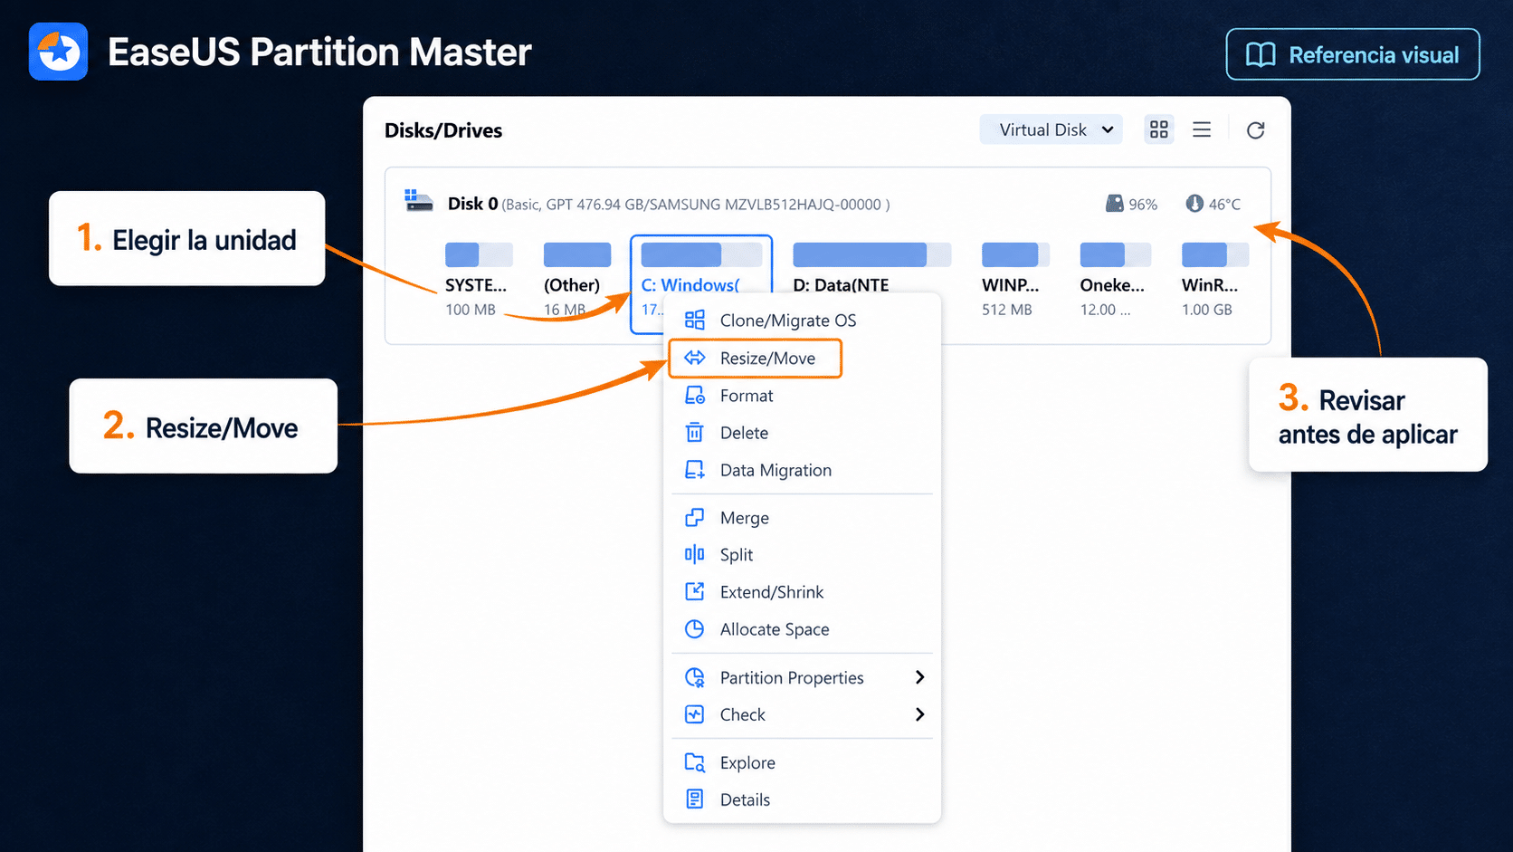
Task: Select the Oneke... 12.00 partition
Action: [1115, 280]
